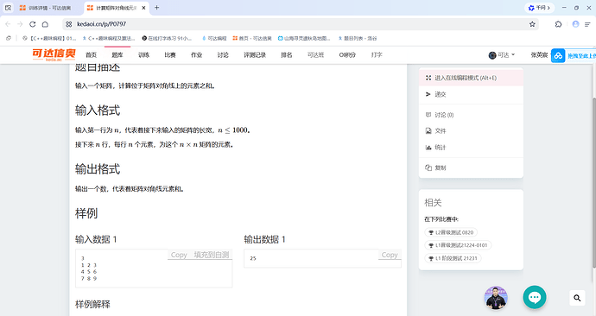Image resolution: width=596 pixels, height=316 pixels.
Task: Open 评测记录 navigation item
Action: [x=255, y=55]
